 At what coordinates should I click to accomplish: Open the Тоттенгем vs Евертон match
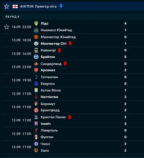73,80
